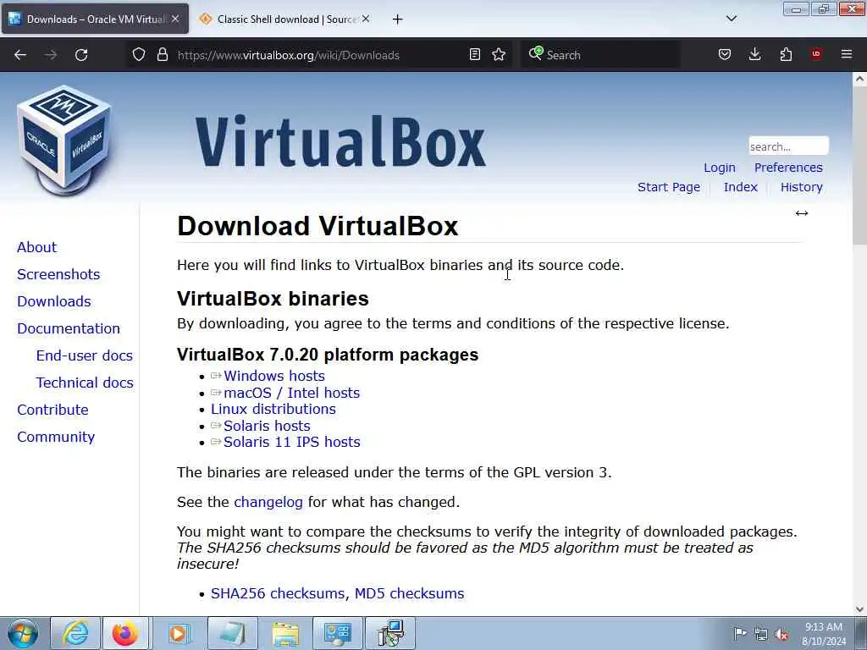
Task: Open the changelog link
Action: point(268,502)
